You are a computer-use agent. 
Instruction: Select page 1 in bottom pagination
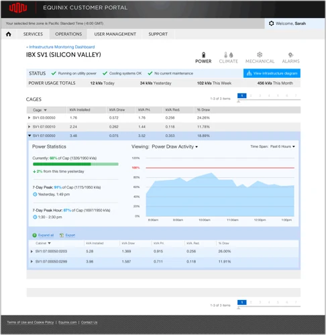point(241,302)
